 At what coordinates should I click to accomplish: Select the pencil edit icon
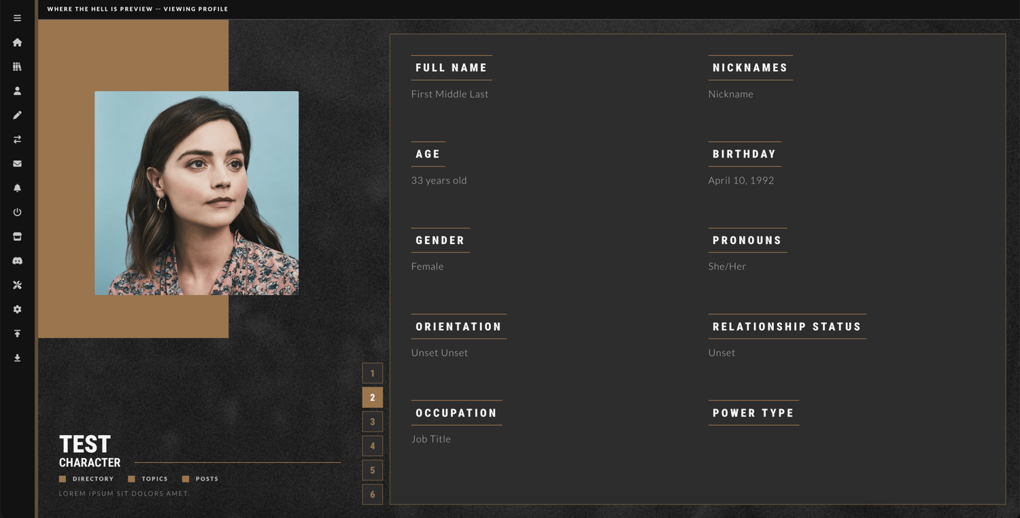[18, 116]
